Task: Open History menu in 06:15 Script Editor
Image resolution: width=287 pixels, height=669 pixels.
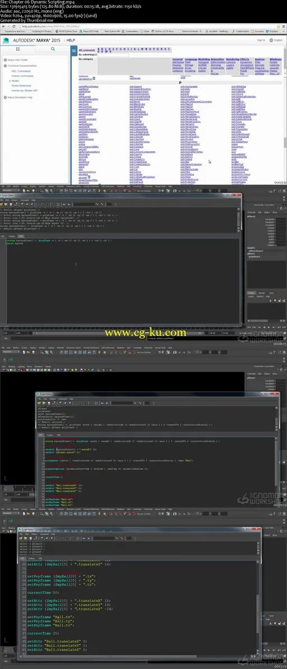Action: click(x=15, y=200)
